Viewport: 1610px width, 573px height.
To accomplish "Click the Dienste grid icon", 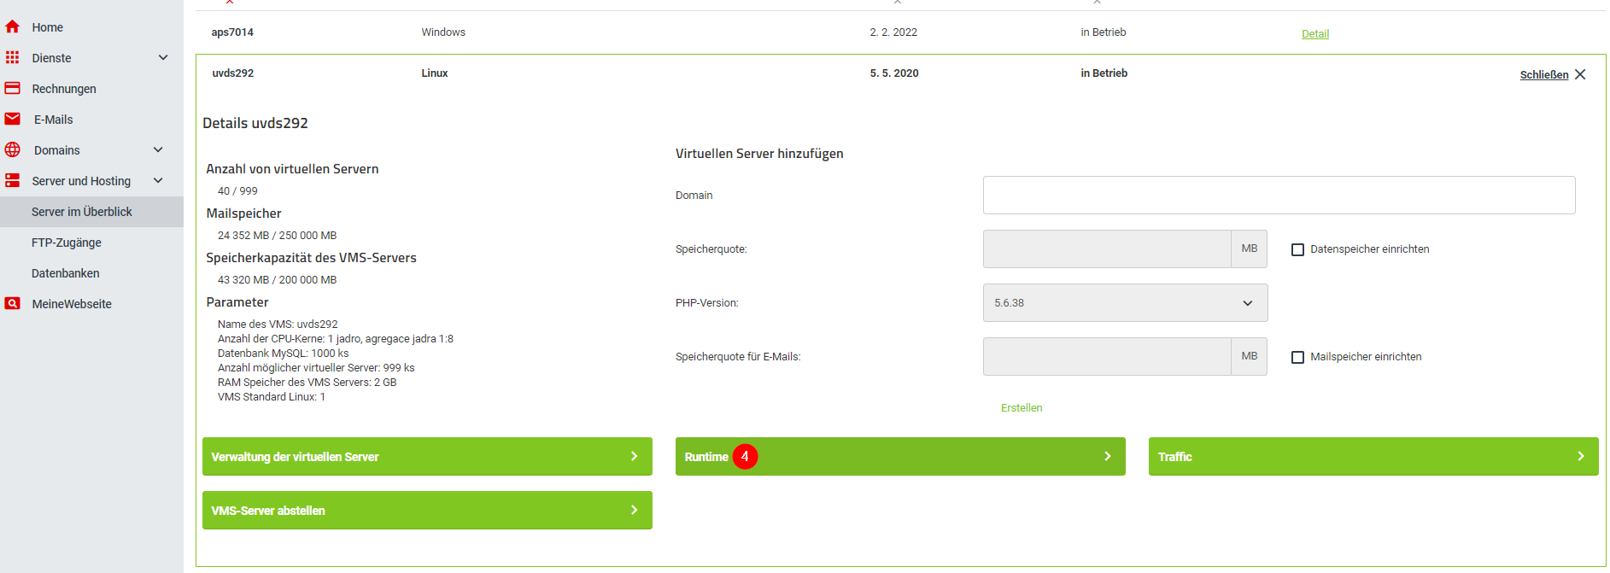I will (13, 58).
